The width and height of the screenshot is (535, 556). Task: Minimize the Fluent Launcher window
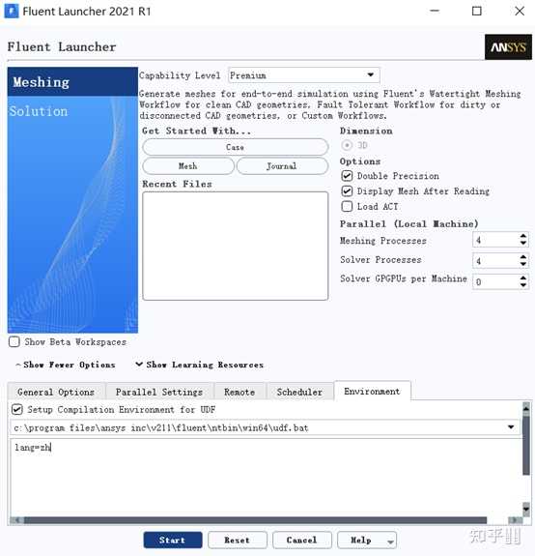[435, 11]
